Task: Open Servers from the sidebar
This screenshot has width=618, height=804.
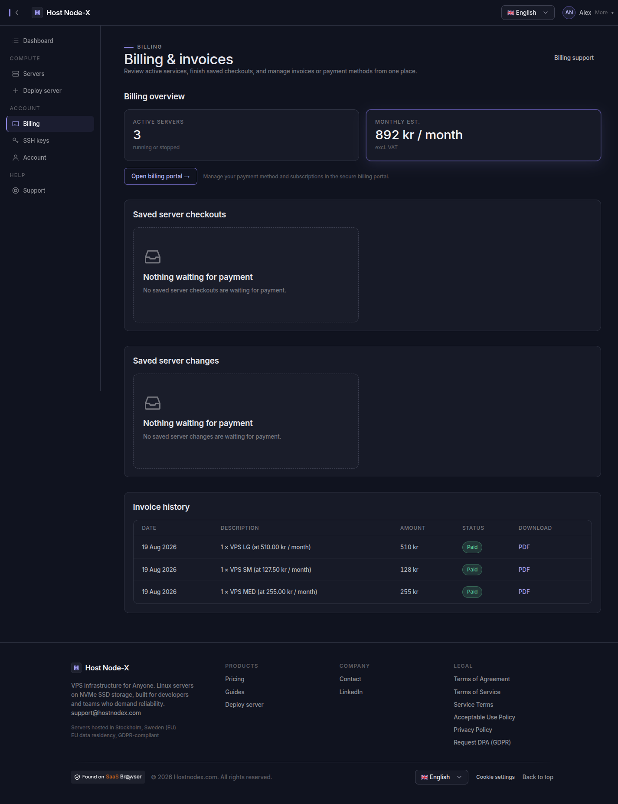Action: coord(50,74)
